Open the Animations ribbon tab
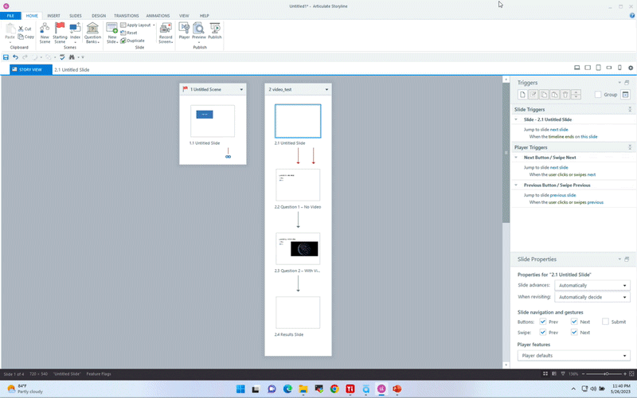Viewport: 637px width, 398px height. (157, 15)
